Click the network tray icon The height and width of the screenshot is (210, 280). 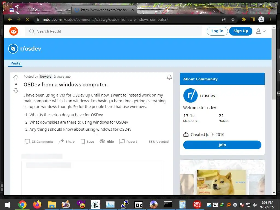click(x=248, y=205)
